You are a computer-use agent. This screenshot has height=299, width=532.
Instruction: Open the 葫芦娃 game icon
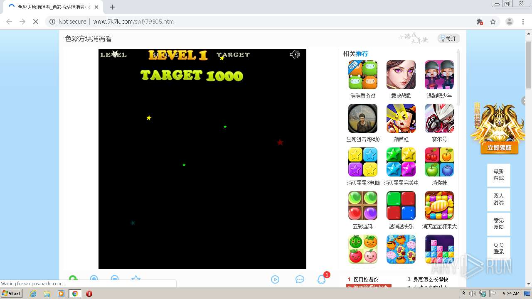[x=401, y=118]
